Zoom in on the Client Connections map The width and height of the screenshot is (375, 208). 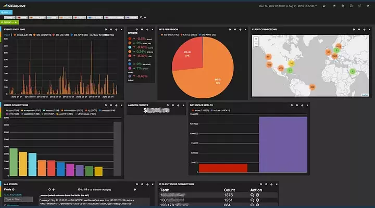click(256, 39)
